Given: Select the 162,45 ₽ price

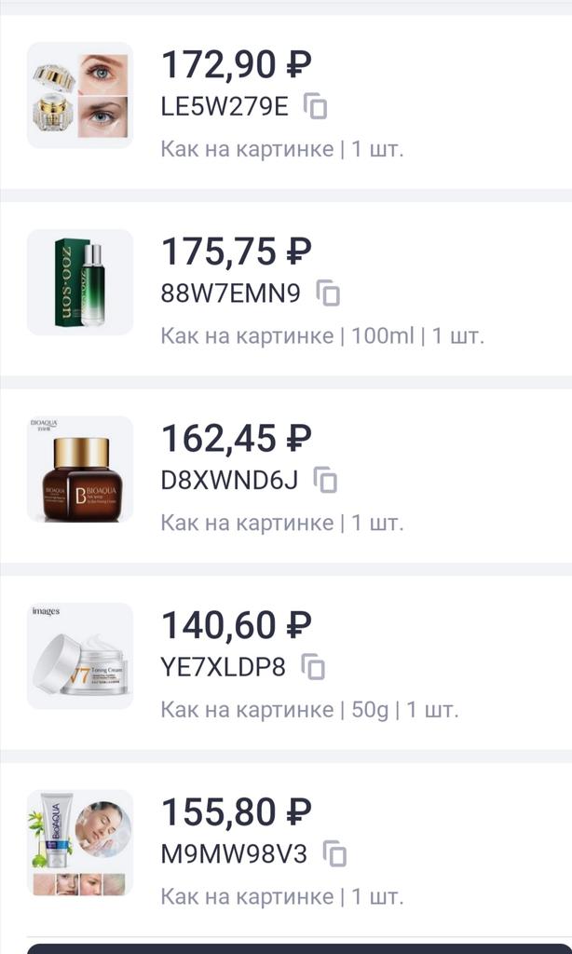Looking at the screenshot, I should pyautogui.click(x=236, y=438).
